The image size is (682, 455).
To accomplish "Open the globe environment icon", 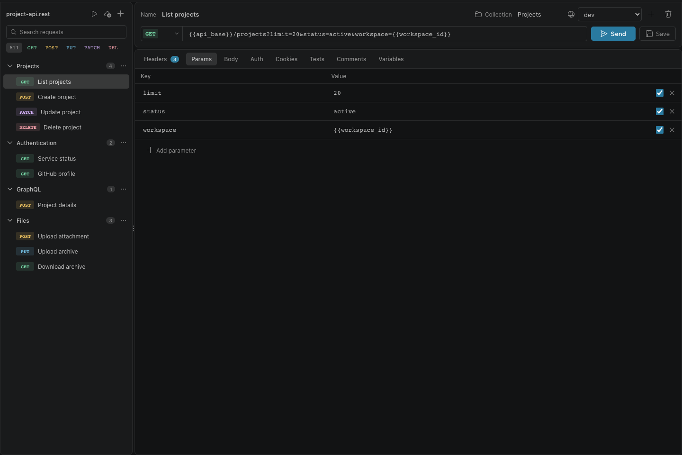I will (x=571, y=14).
